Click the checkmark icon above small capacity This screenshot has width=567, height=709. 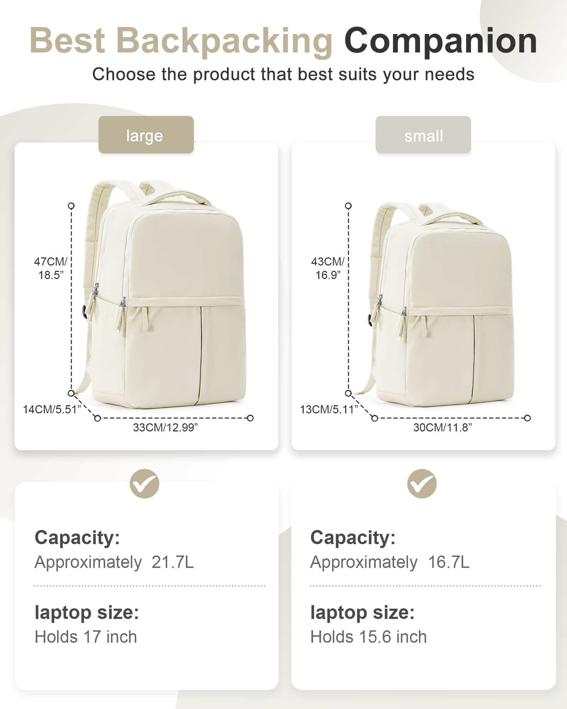click(422, 484)
